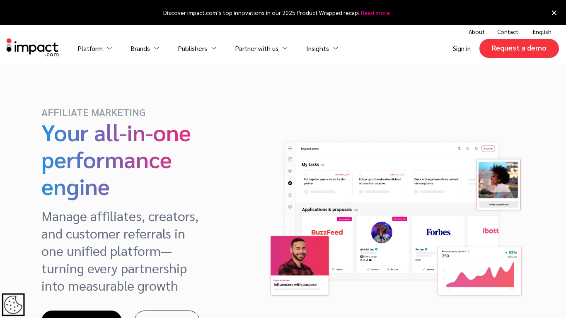Check off the 'Put together special terms' task

click(306, 174)
